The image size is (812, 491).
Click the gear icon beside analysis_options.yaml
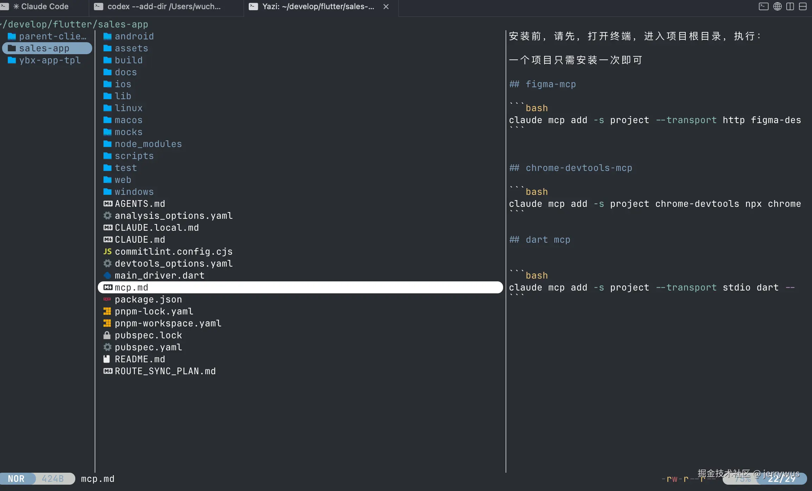pyautogui.click(x=107, y=216)
